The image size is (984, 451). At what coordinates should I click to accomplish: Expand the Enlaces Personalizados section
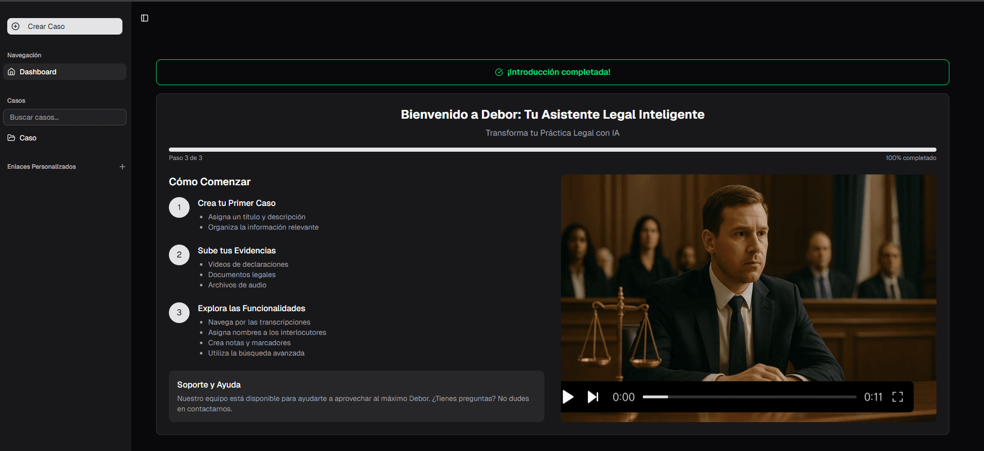(x=41, y=167)
